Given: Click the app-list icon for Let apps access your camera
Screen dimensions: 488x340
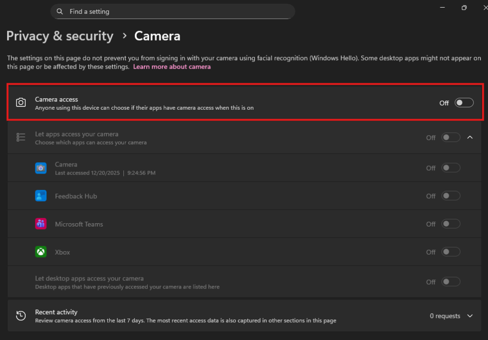Looking at the screenshot, I should click(x=20, y=137).
